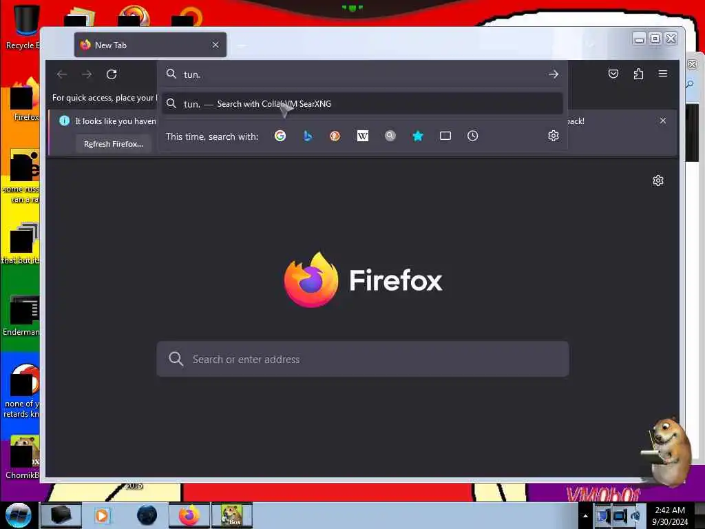Open the ChomikBox taskbar icon
This screenshot has width=705, height=529.
[232, 515]
